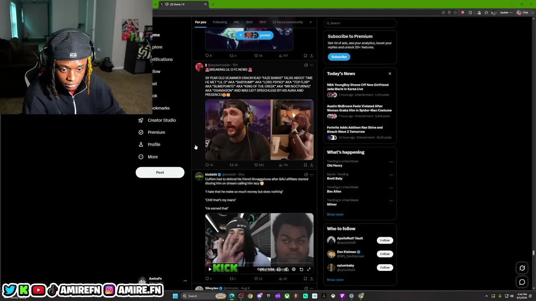Switch to the Following tab
This screenshot has width=536, height=301.
(x=220, y=22)
